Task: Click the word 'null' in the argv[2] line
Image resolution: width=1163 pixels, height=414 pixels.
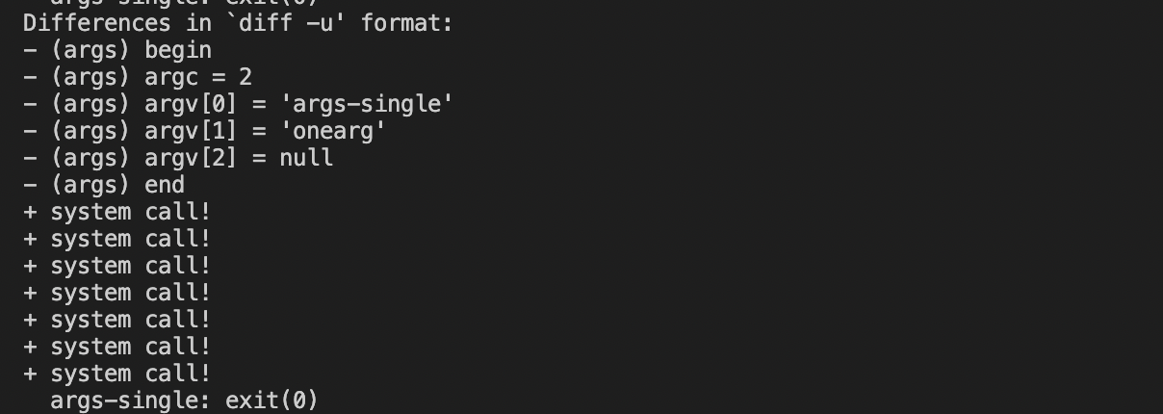Action: [x=306, y=157]
